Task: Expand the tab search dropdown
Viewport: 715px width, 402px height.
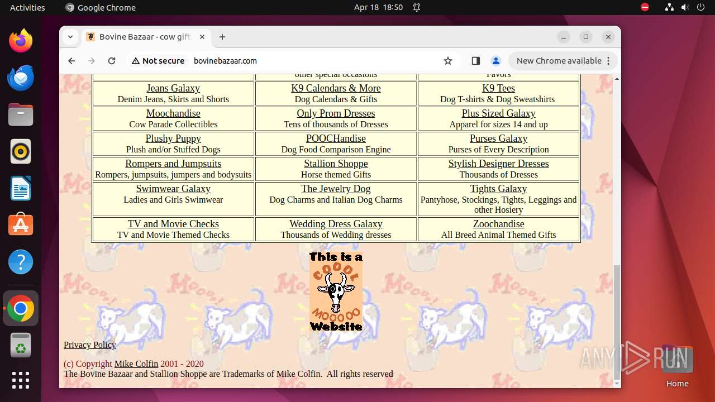Action: click(x=70, y=37)
